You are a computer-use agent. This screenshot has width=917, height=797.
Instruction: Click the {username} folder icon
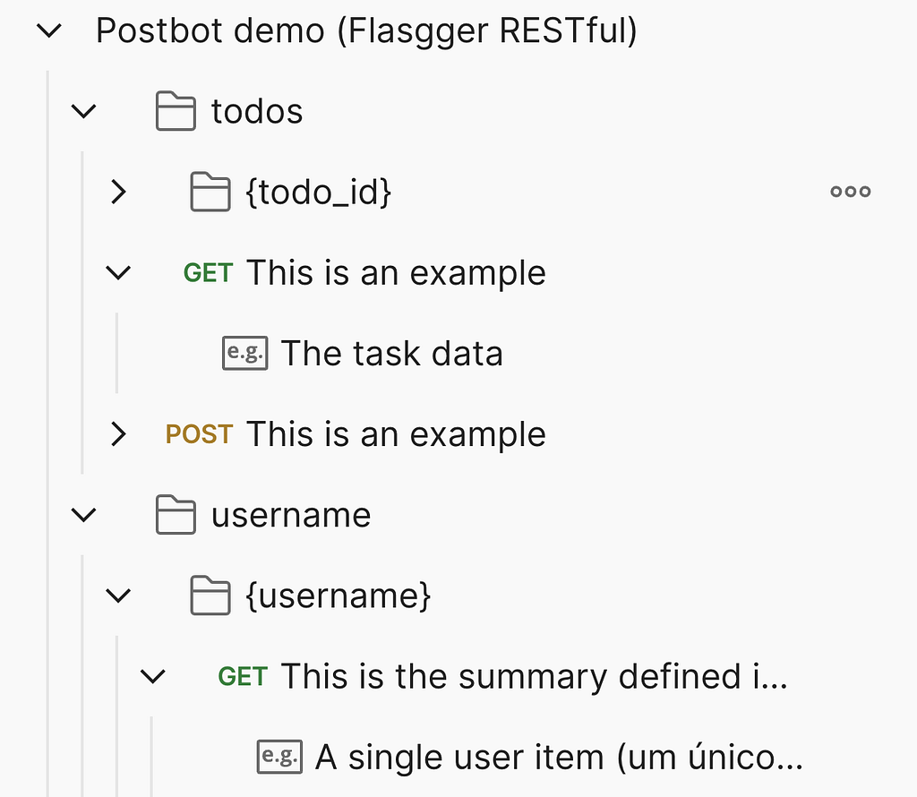(x=210, y=596)
